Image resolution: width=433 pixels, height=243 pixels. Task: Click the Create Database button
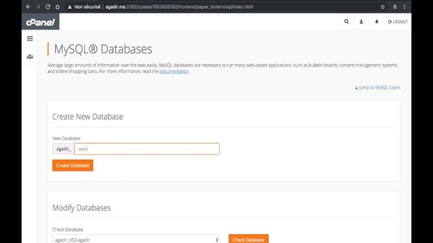tap(73, 165)
